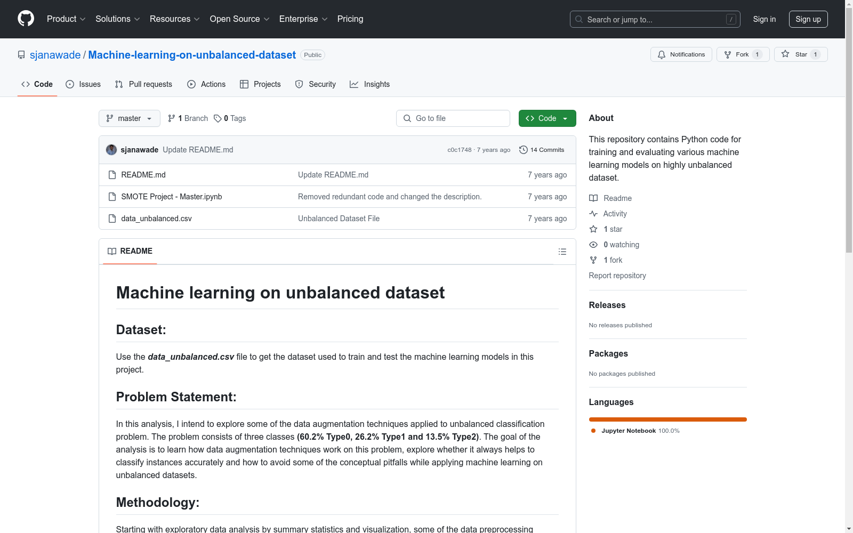
Task: Click the Notifications bell button
Action: pos(681,54)
